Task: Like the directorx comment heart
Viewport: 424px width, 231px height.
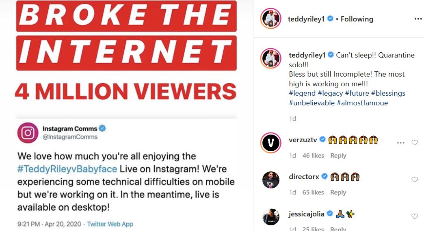Action: [x=415, y=179]
